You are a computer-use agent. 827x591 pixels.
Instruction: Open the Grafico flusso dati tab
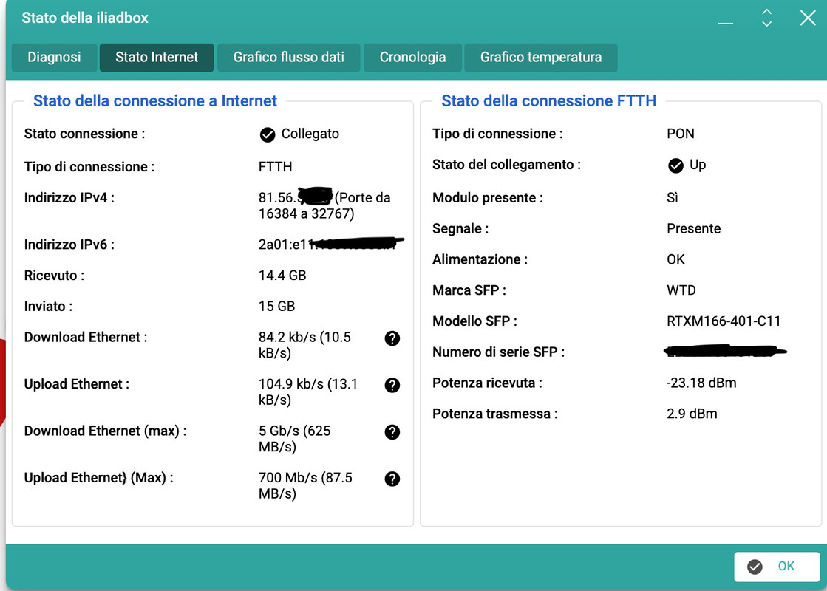[288, 58]
